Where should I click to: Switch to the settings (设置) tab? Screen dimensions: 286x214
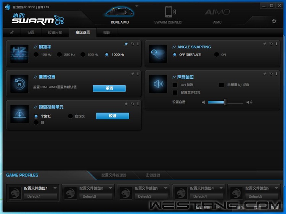[31, 32]
